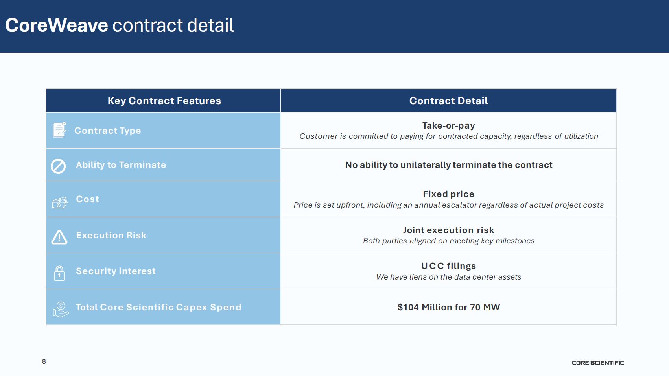
Task: Select the Fixed price heading
Action: coord(448,194)
